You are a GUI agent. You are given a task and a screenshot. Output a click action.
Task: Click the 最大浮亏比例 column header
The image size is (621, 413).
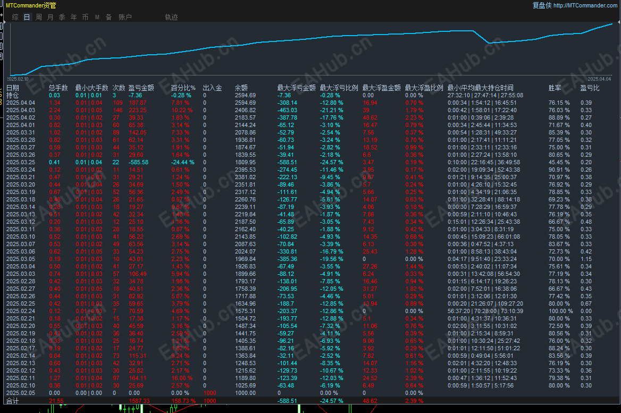tap(339, 88)
